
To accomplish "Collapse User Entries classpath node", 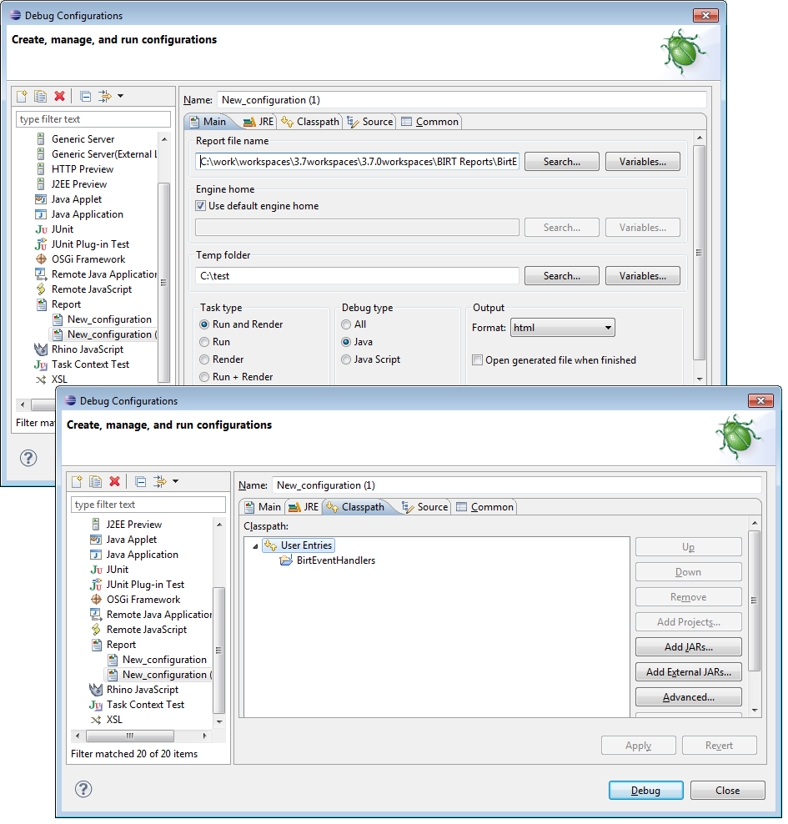I will click(x=255, y=546).
